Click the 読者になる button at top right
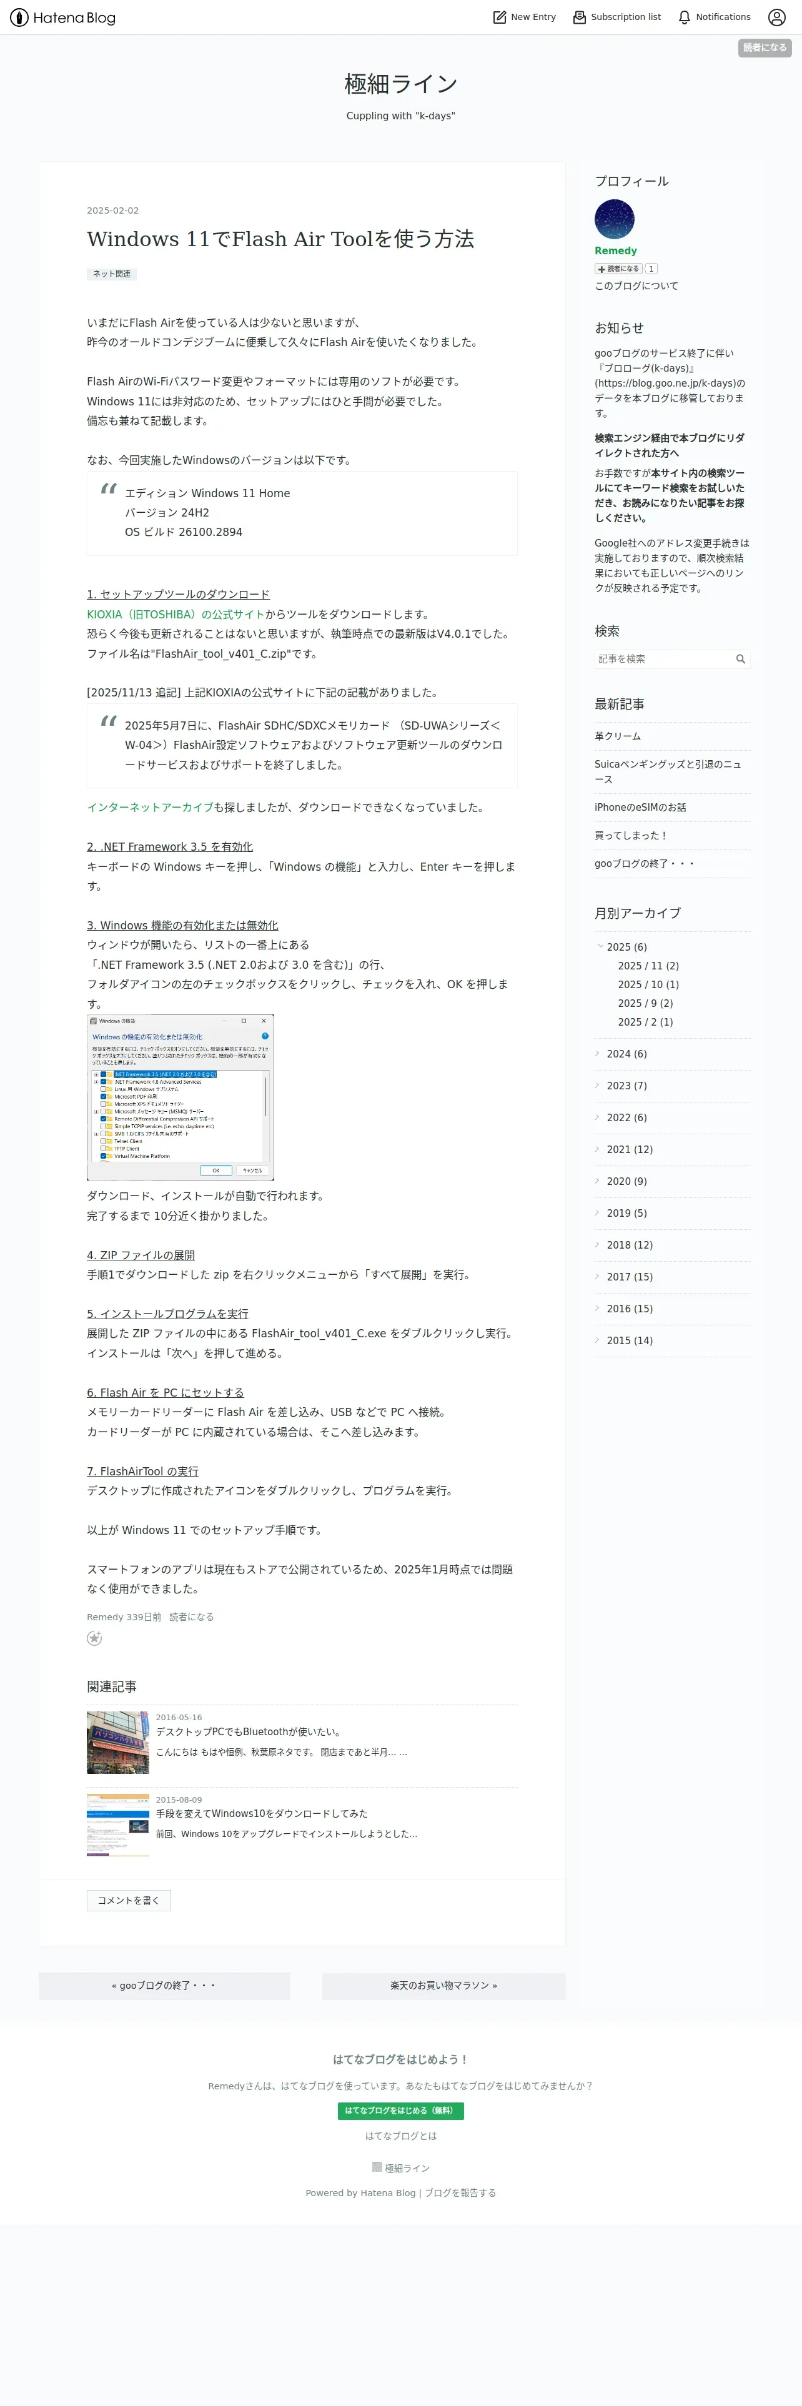Viewport: 802px width, 2406px height. coord(765,47)
